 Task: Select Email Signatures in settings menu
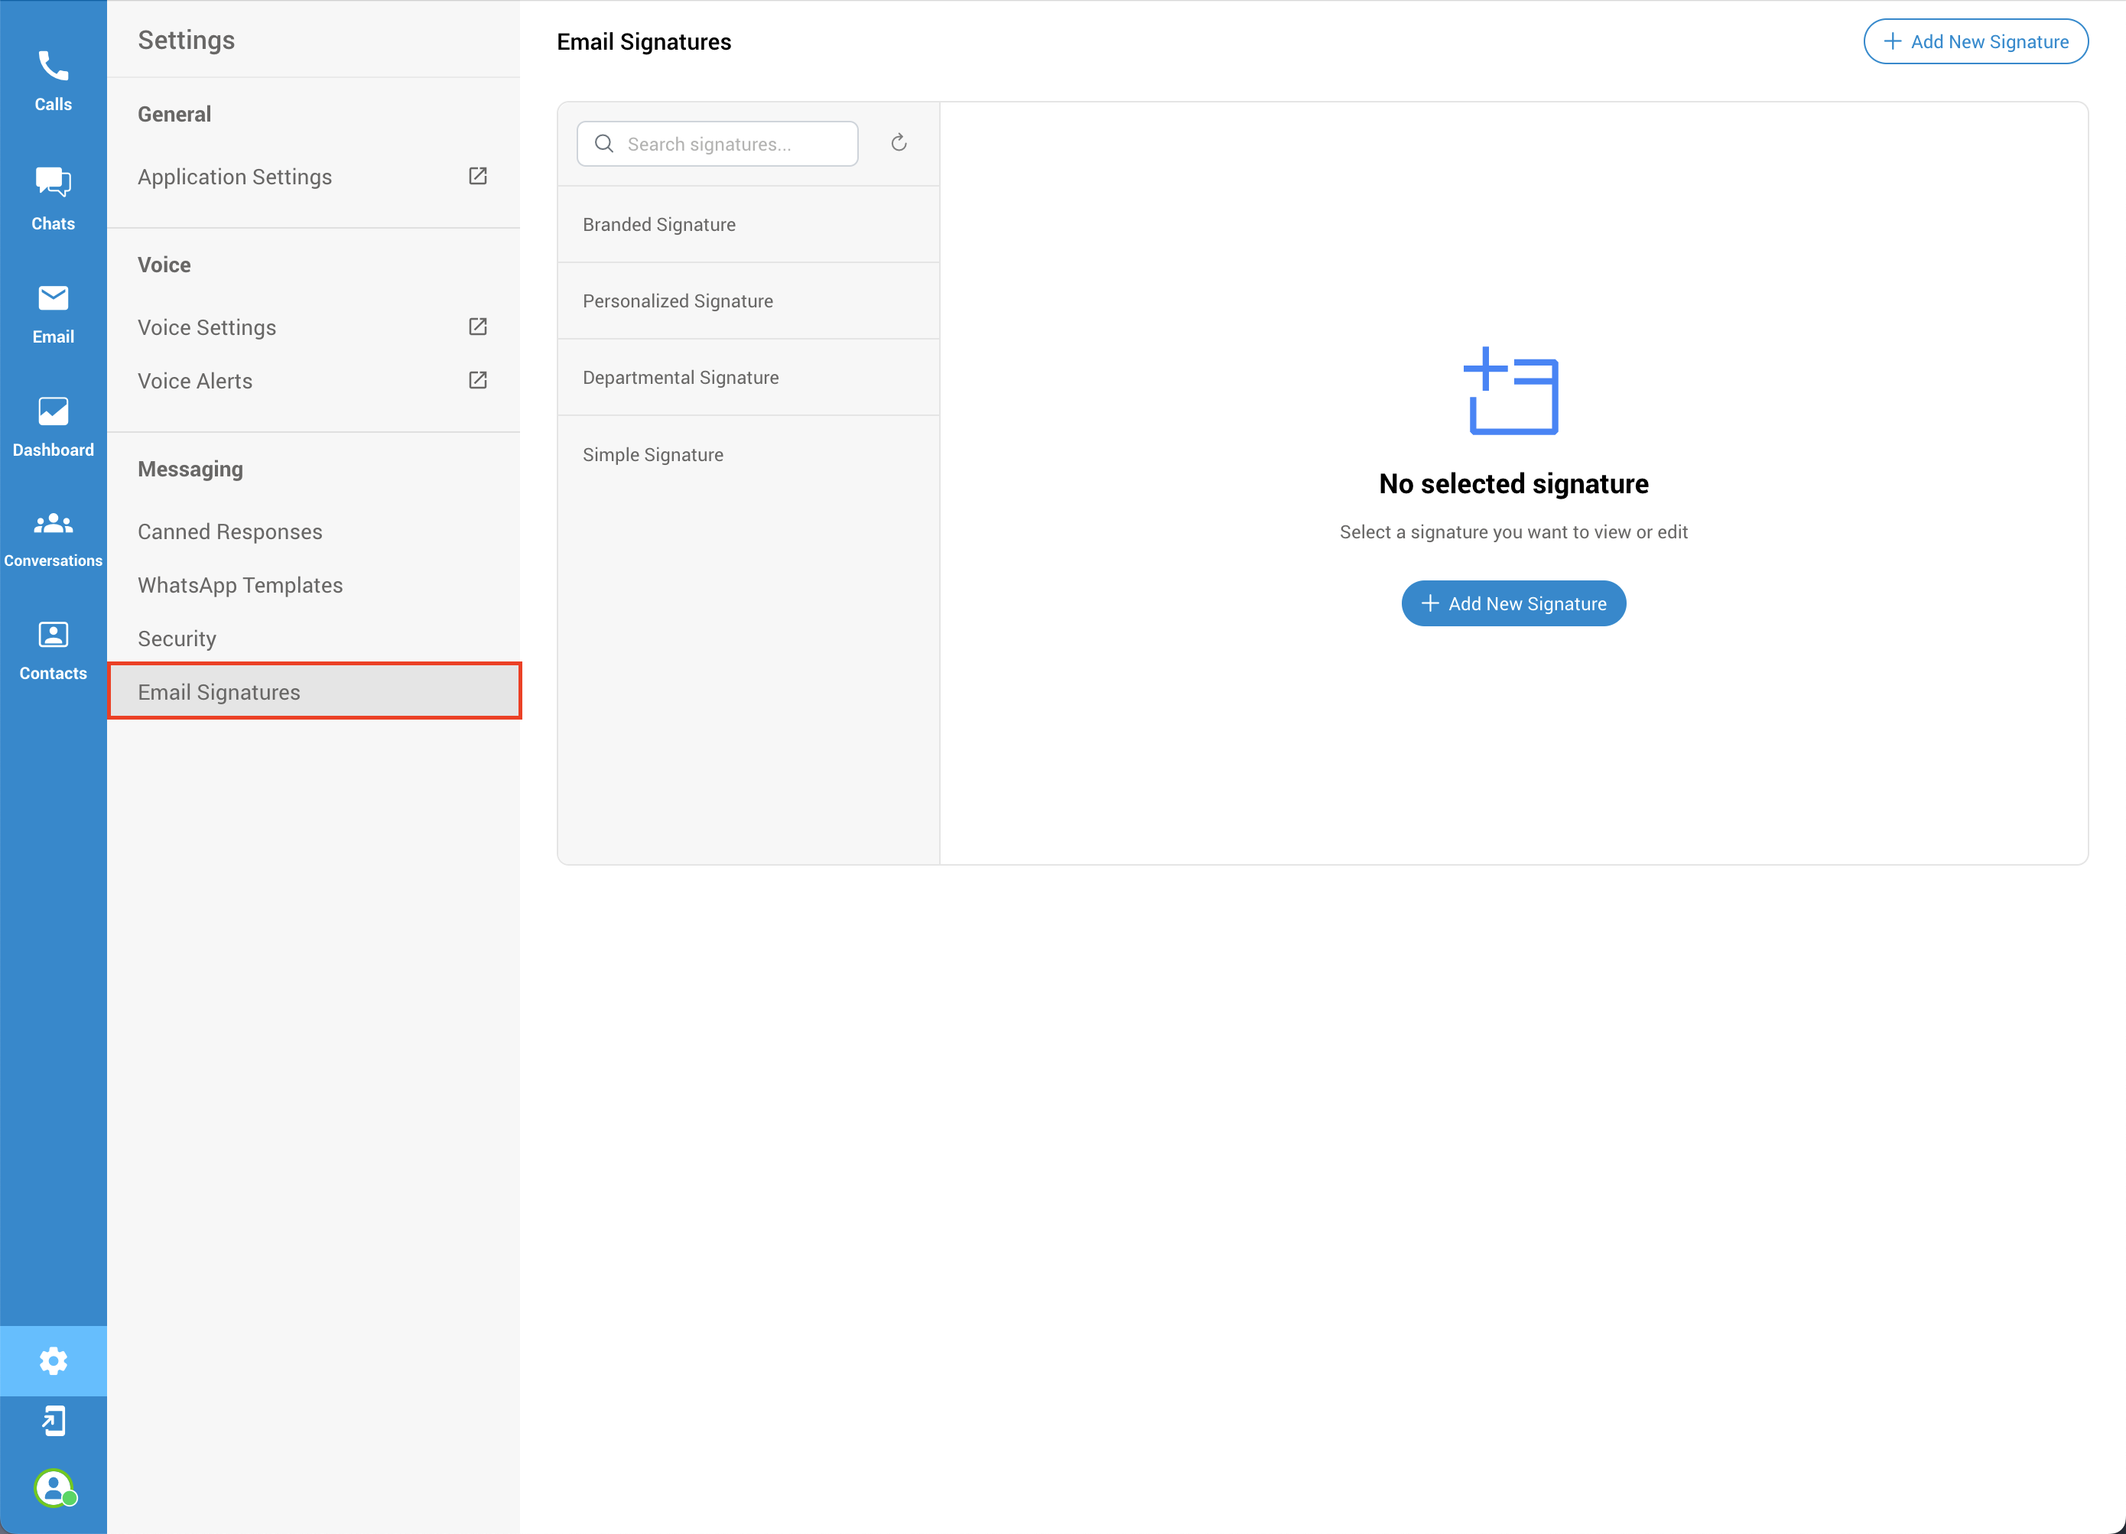314,691
